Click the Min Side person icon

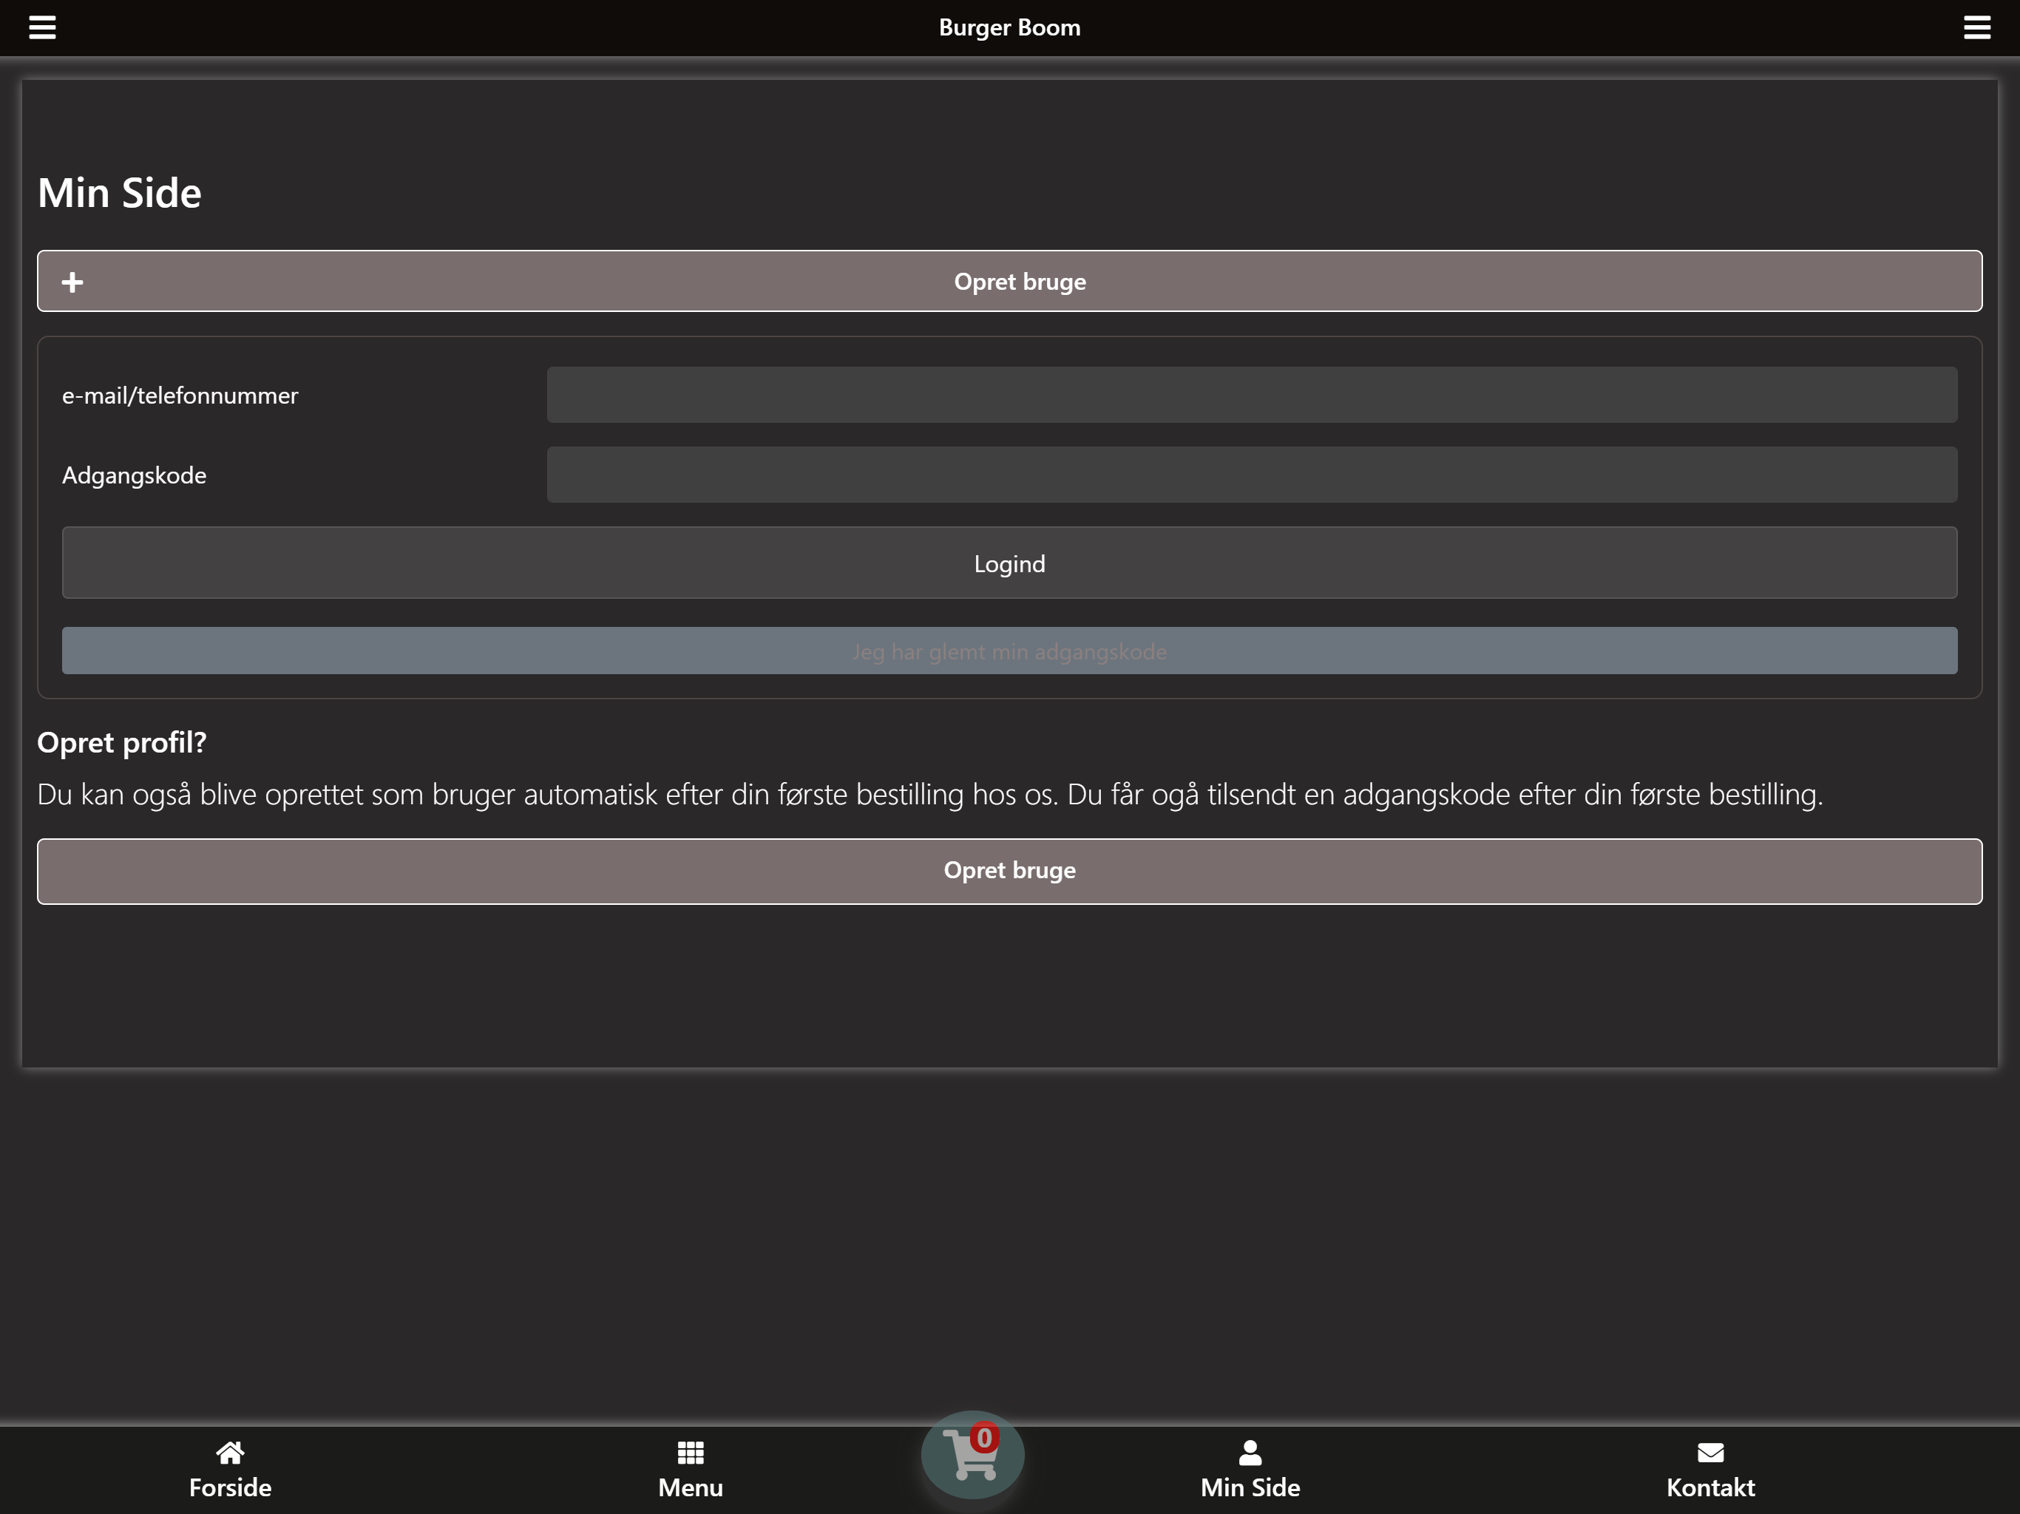coord(1250,1452)
